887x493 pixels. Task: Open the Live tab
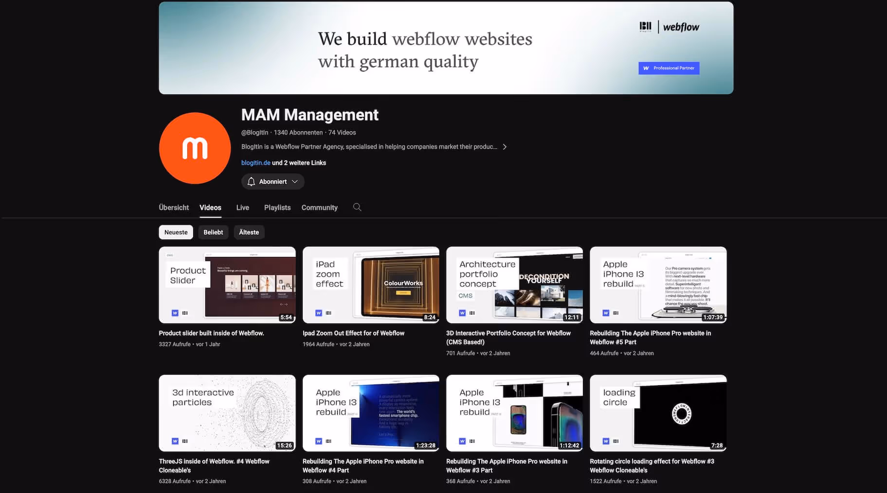[243, 207]
